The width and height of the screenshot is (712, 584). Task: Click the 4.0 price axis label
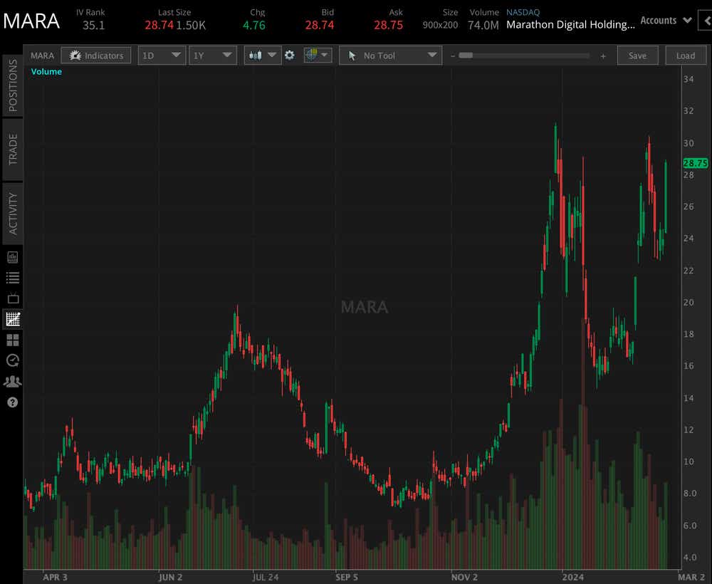(x=690, y=557)
